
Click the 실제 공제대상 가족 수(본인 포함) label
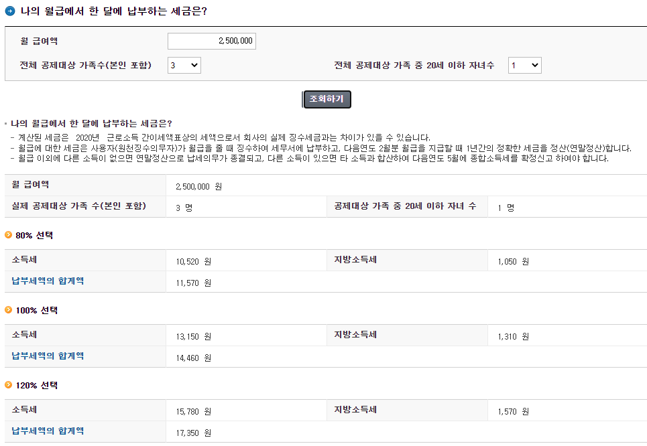click(79, 206)
